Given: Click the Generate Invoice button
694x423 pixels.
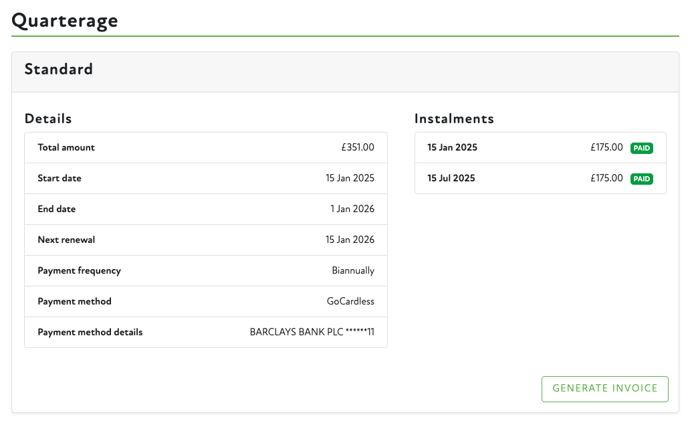Looking at the screenshot, I should tap(604, 389).
